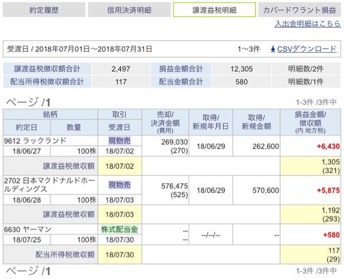Click the 明細数/1件 cell

[306, 81]
